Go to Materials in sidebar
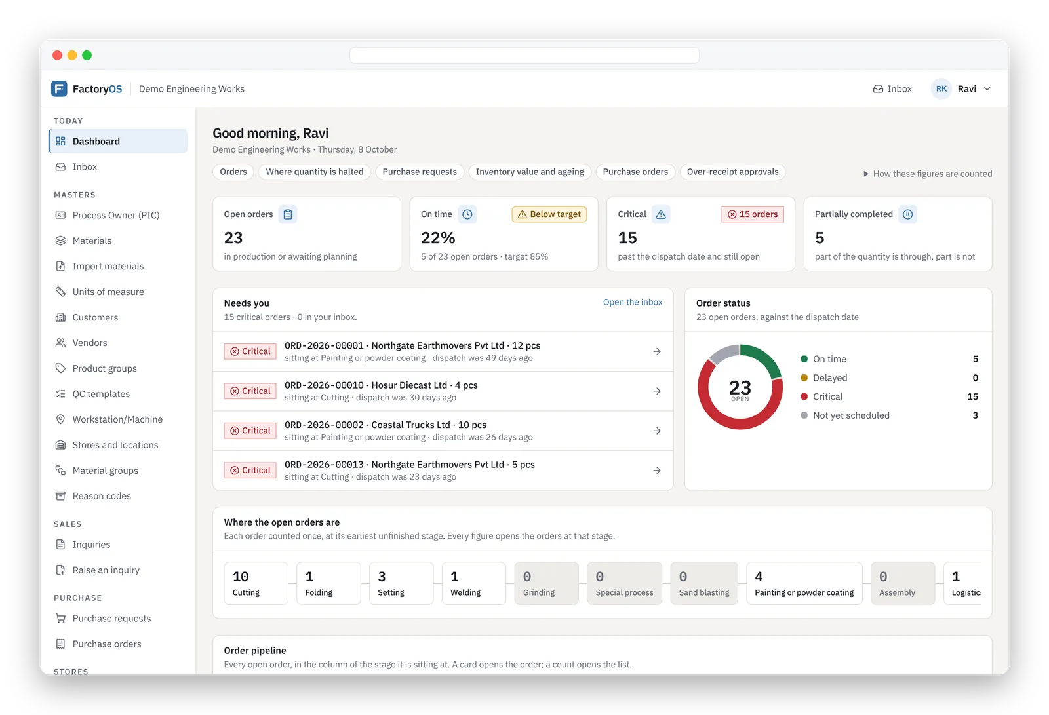 (x=118, y=241)
